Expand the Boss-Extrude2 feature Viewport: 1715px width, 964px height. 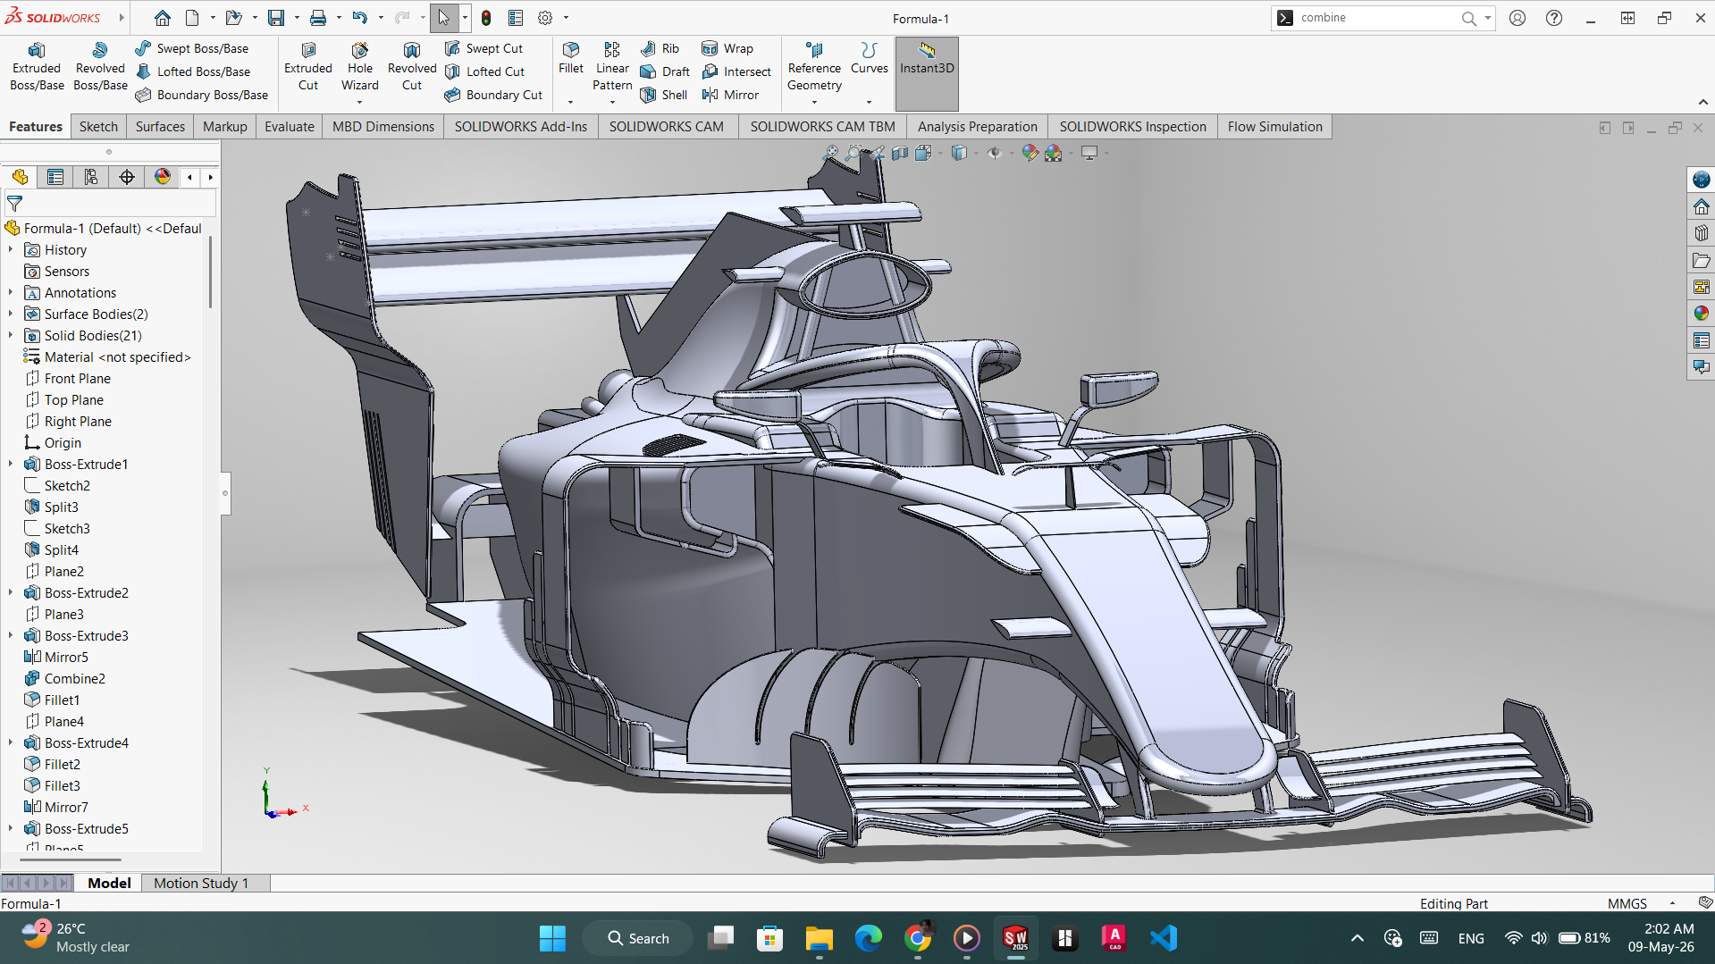[x=11, y=593]
